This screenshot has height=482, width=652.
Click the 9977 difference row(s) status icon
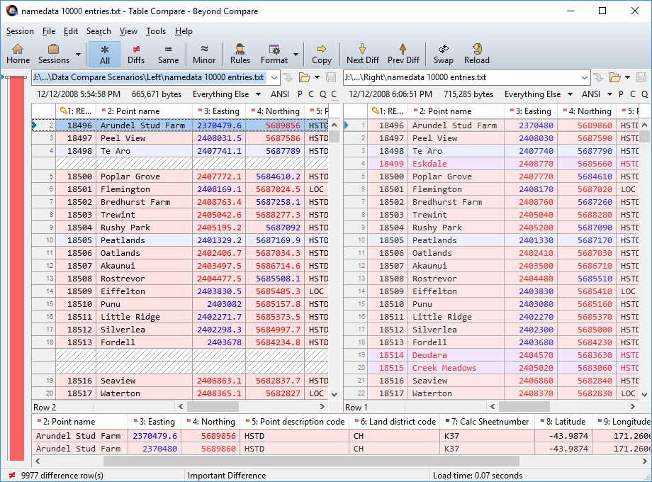[x=12, y=476]
